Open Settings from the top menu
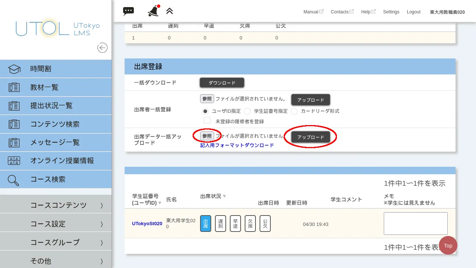 391,12
